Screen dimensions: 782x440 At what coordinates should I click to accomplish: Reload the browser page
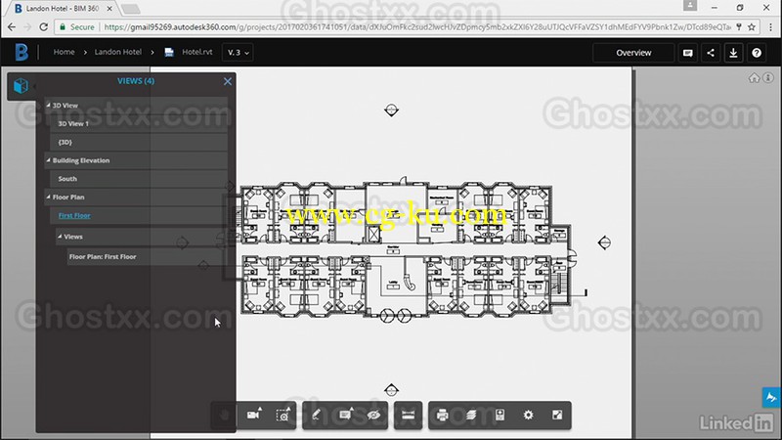(43, 27)
